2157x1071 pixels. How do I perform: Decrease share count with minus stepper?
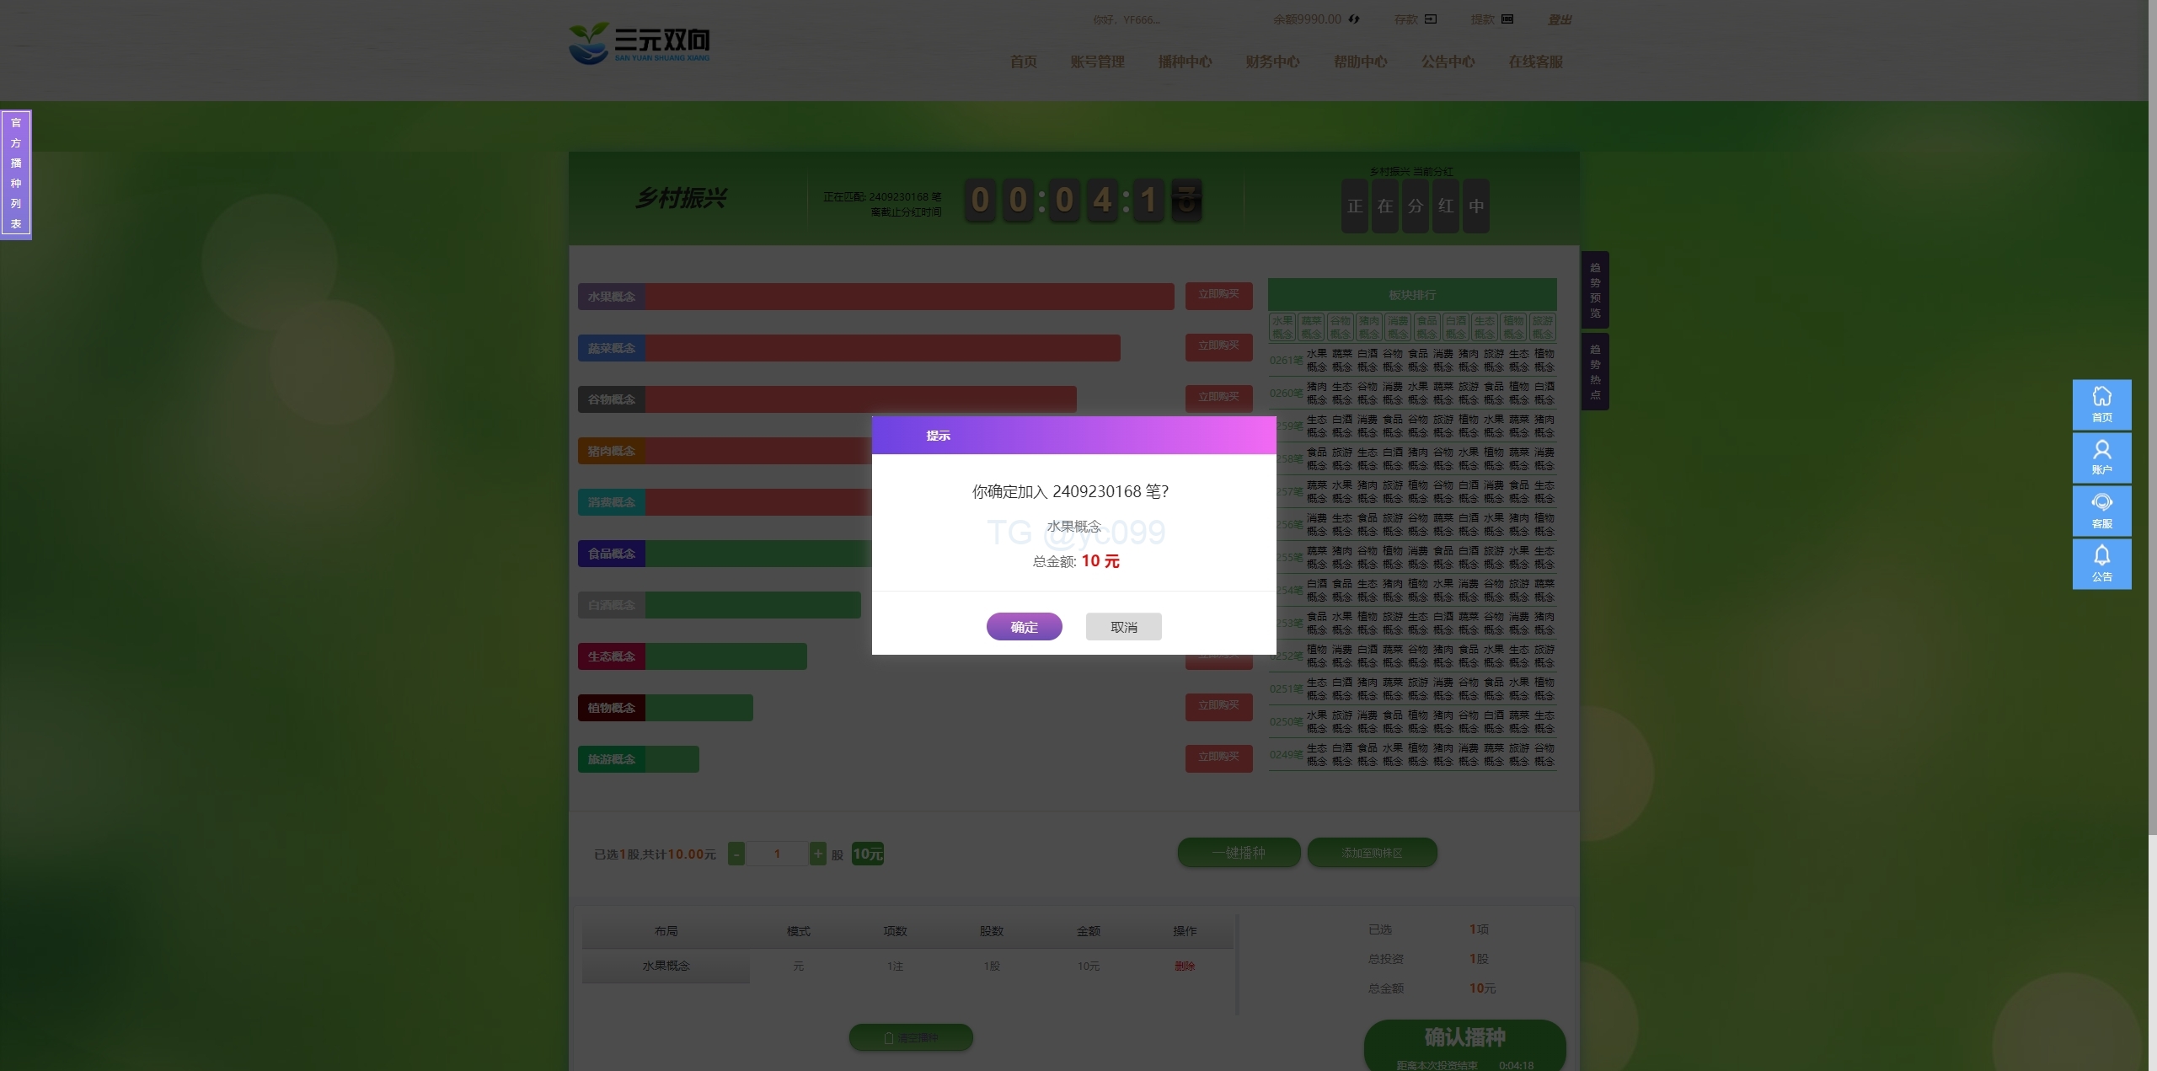pyautogui.click(x=736, y=854)
